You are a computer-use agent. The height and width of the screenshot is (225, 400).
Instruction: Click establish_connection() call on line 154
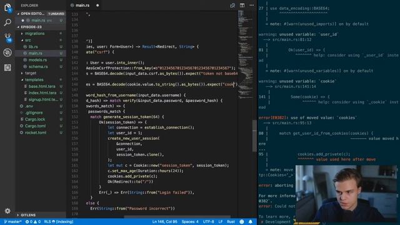tap(169, 127)
